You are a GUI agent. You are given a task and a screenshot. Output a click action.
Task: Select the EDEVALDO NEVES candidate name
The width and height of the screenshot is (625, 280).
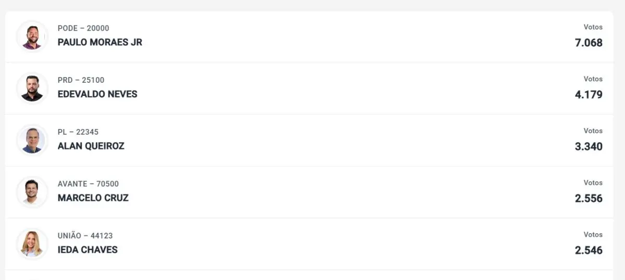pyautogui.click(x=97, y=94)
